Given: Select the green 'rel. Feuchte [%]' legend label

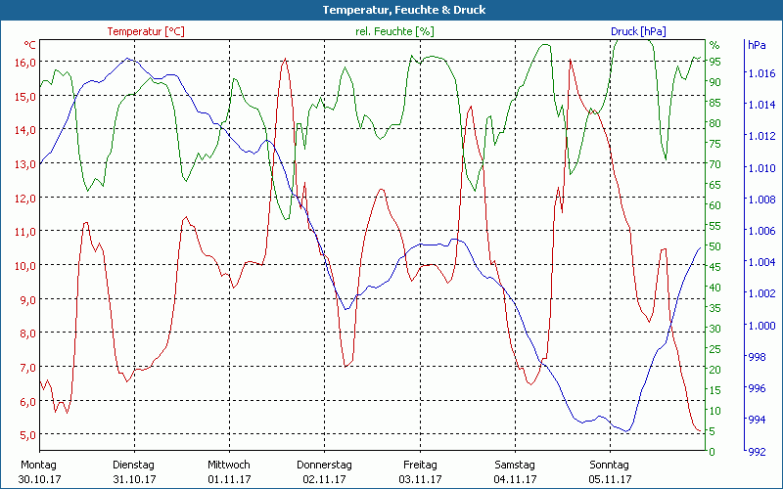Looking at the screenshot, I should pos(392,31).
